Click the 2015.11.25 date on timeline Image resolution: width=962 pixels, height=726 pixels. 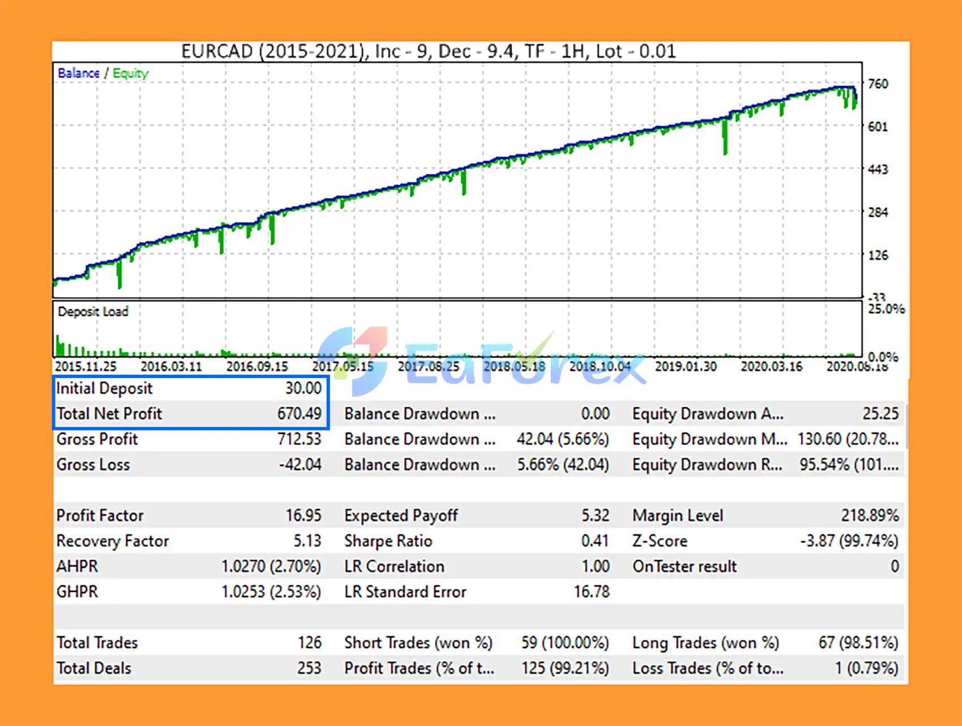(85, 366)
